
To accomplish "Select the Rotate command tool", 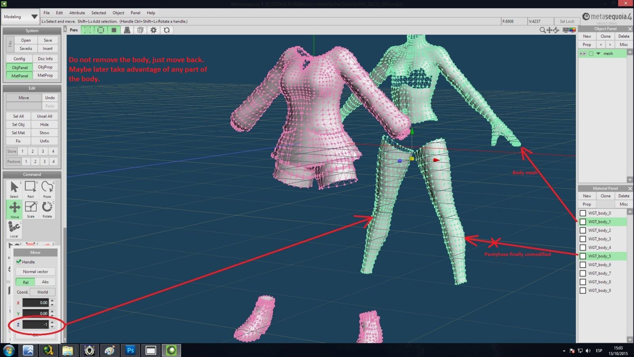I will [47, 209].
